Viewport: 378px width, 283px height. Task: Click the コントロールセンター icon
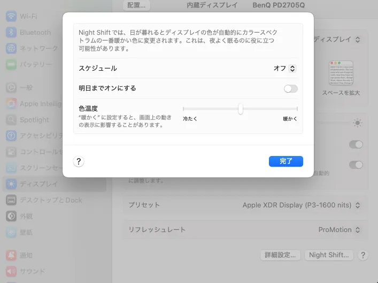(x=11, y=152)
